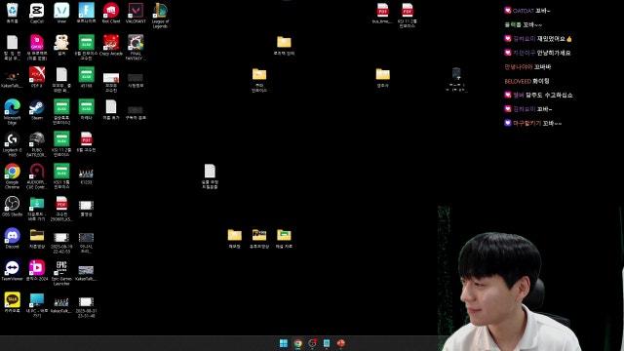Select the 8월 고수진 PDF file
The width and height of the screenshot is (624, 351).
pyautogui.click(x=87, y=141)
